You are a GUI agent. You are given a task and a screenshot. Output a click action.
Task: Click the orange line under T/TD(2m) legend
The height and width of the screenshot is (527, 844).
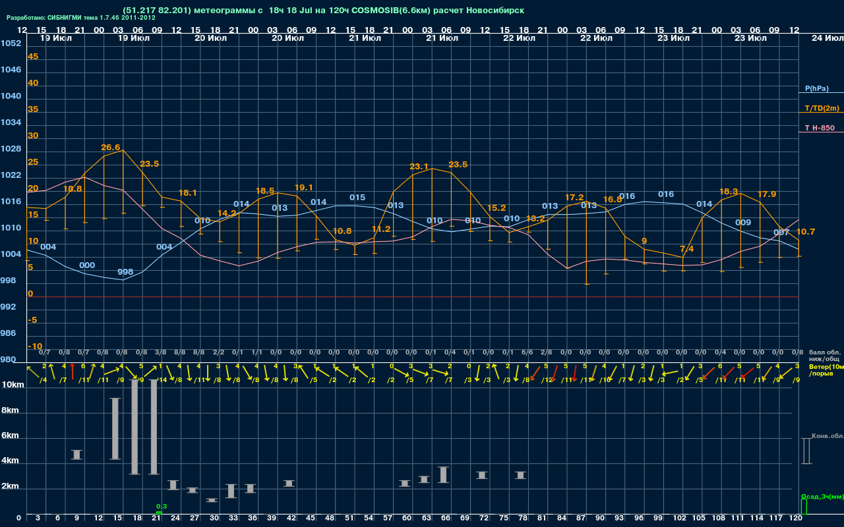click(821, 113)
